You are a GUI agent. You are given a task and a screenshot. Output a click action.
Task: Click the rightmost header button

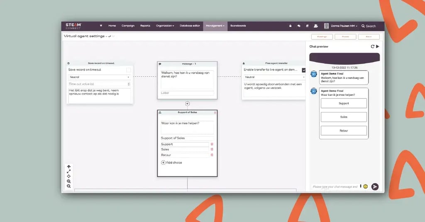pyautogui.click(x=369, y=37)
